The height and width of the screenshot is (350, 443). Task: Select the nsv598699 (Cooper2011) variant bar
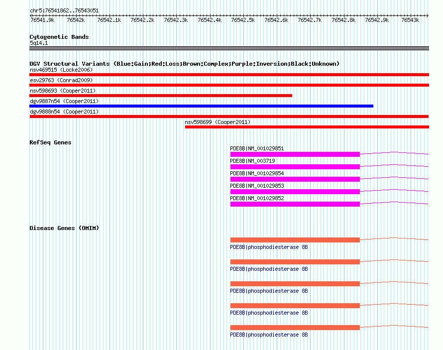307,127
